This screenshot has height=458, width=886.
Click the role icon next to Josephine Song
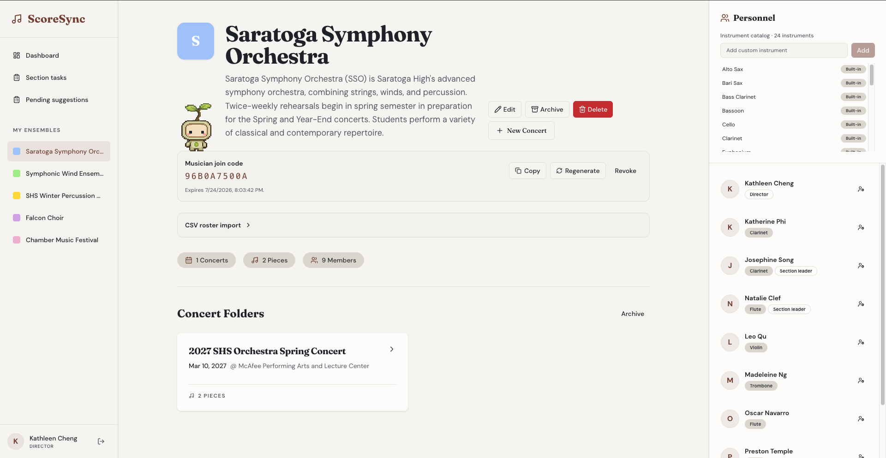[x=861, y=266]
